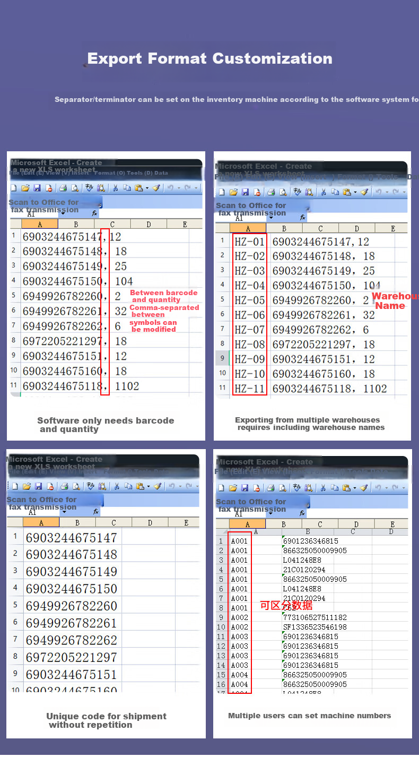Image resolution: width=419 pixels, height=757 pixels.
Task: Open Paste options arrow in comma-separated barcode sheet
Action: pyautogui.click(x=147, y=188)
